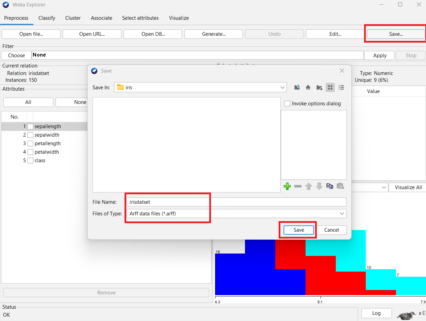Go to the Associate tab
Image resolution: width=426 pixels, height=321 pixels.
[102, 18]
